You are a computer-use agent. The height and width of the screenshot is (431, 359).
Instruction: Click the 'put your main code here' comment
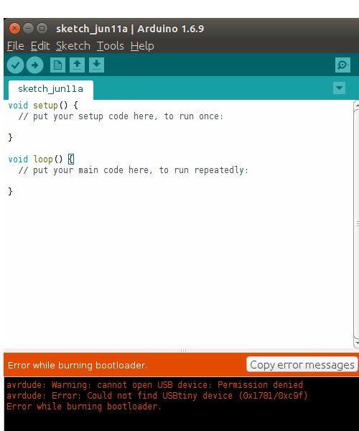134,170
